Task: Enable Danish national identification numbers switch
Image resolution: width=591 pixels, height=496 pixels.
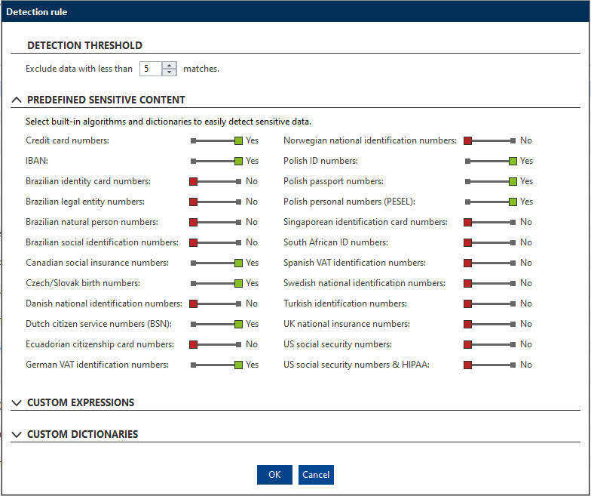Action: coord(216,303)
